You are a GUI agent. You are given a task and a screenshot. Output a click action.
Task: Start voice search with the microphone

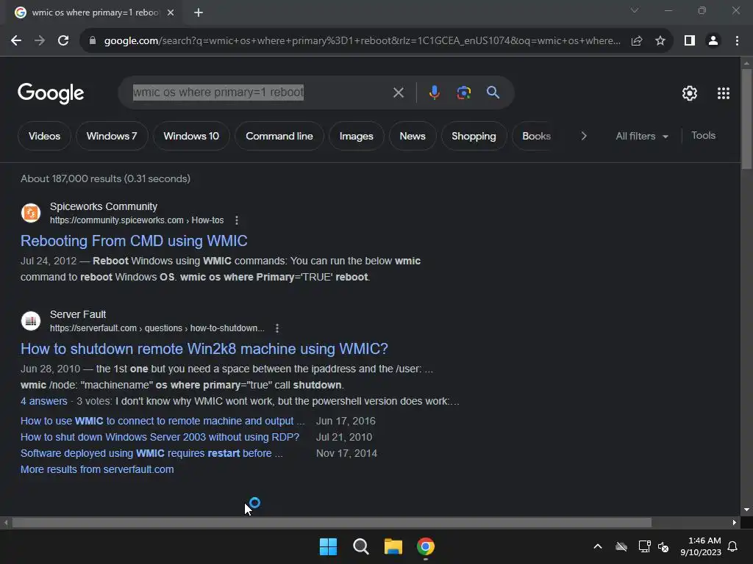(434, 93)
